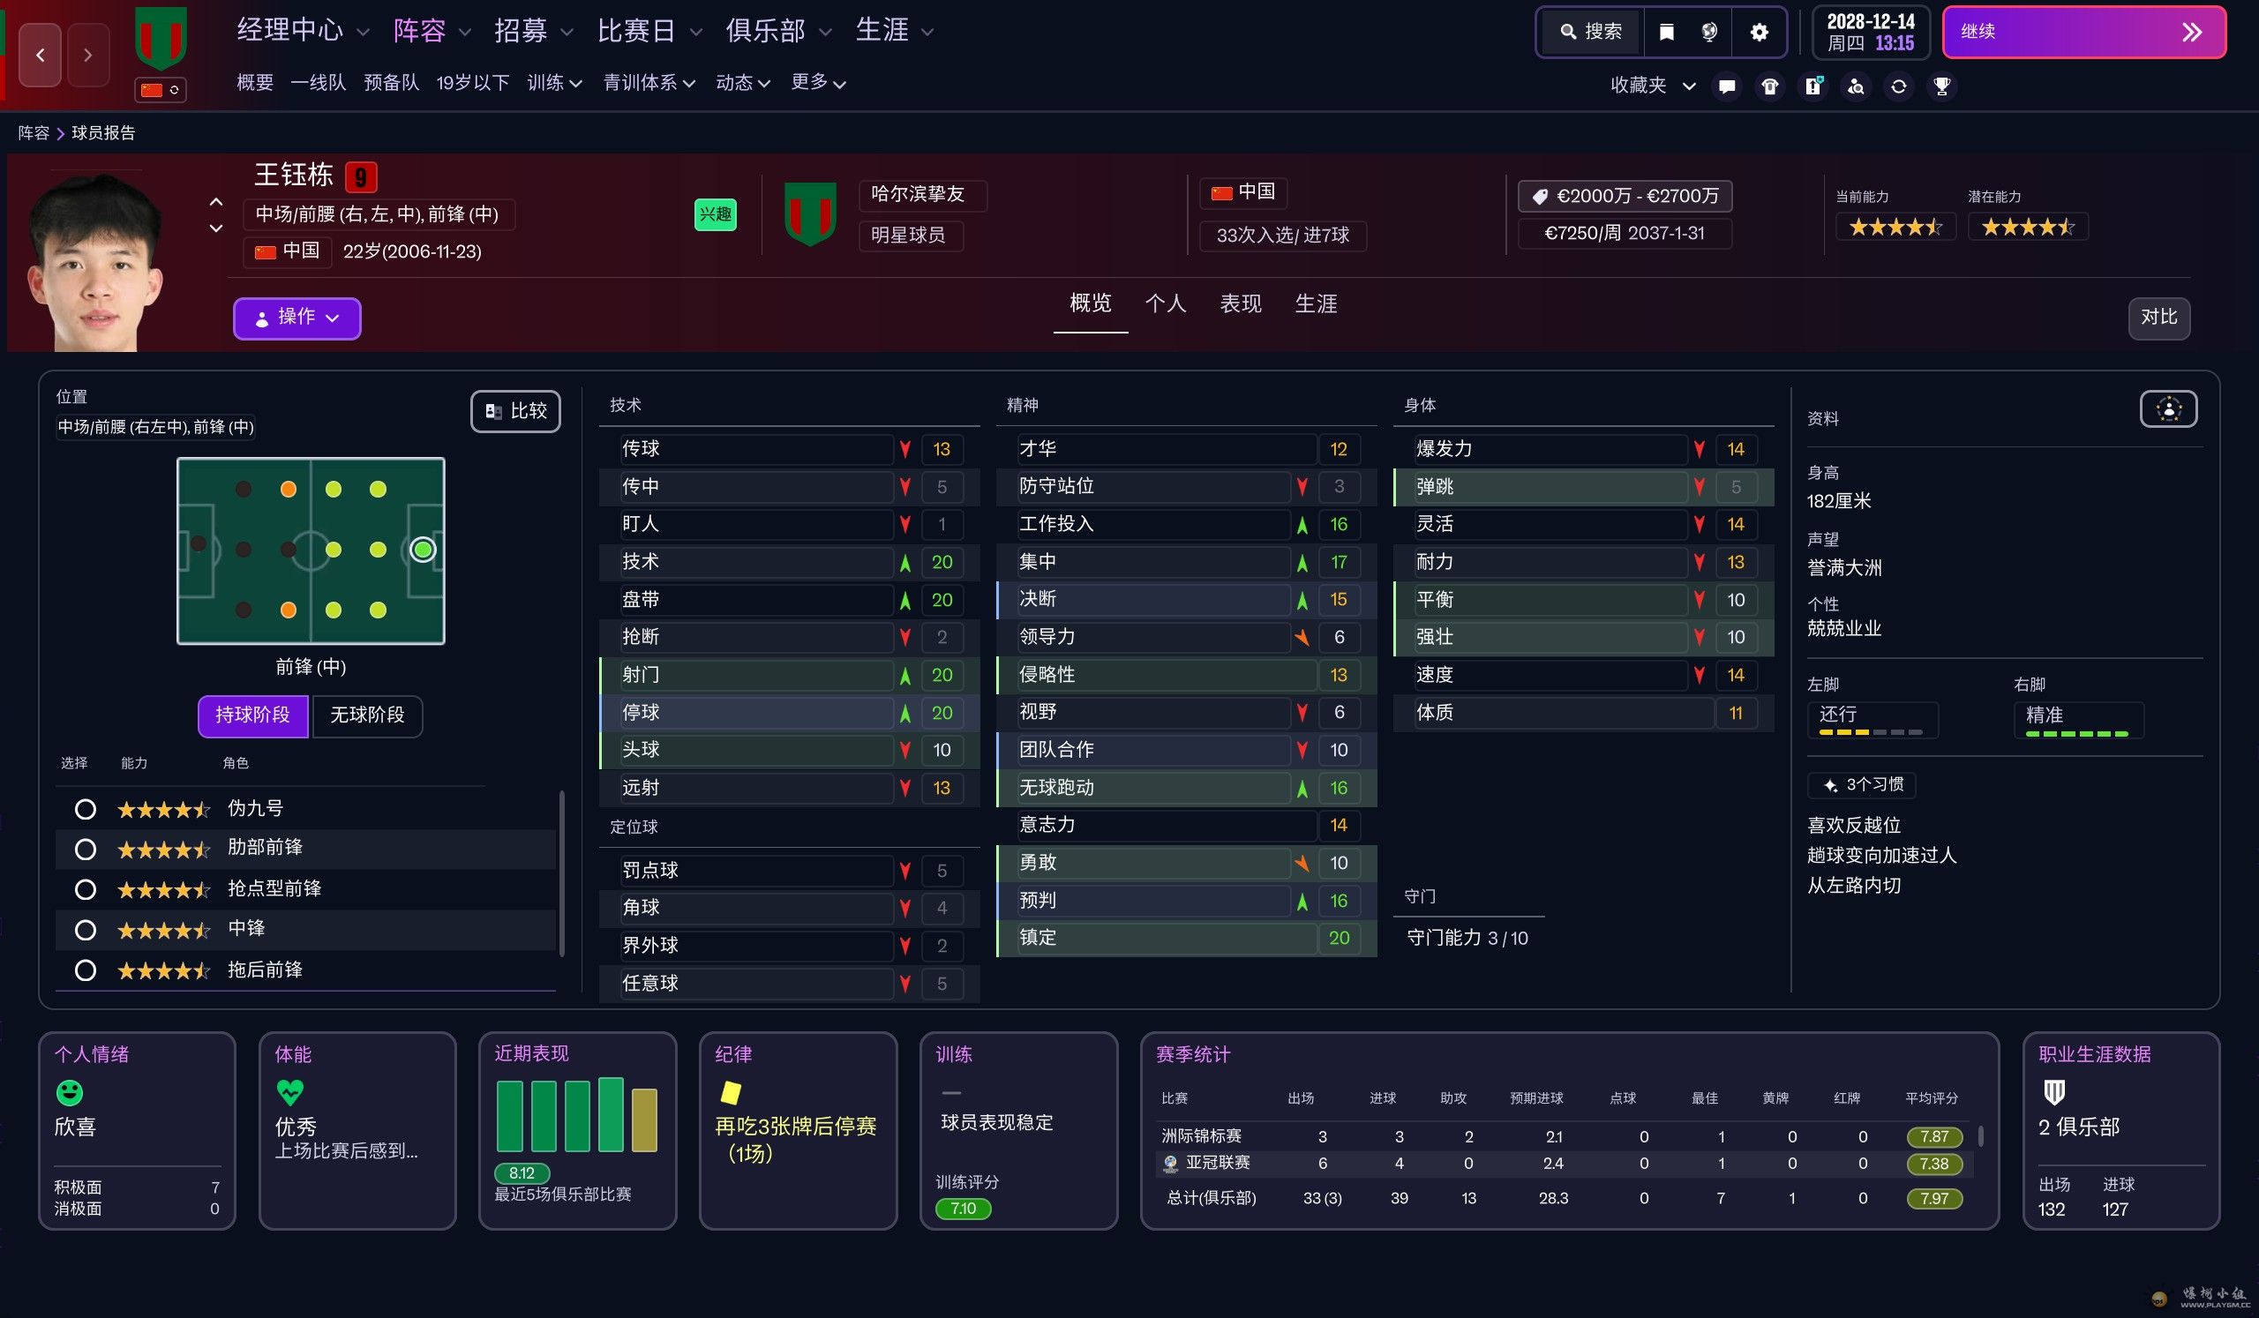
Task: Click the squad number 9 badge
Action: pyautogui.click(x=360, y=176)
